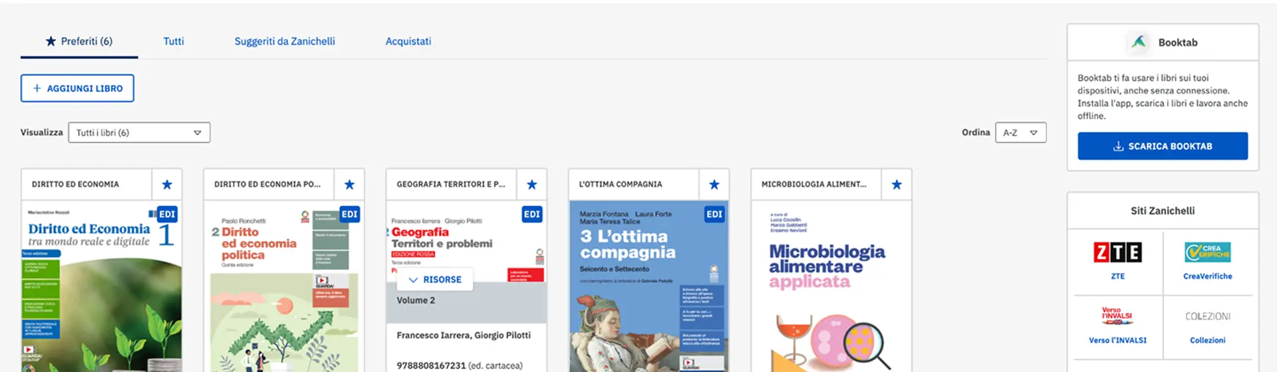Click the SCARICA BOOKTAB button
This screenshot has width=1277, height=372.
1163,146
